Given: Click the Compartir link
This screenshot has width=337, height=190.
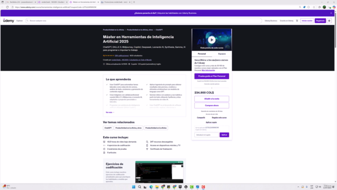Looking at the screenshot, I should coord(201,118).
